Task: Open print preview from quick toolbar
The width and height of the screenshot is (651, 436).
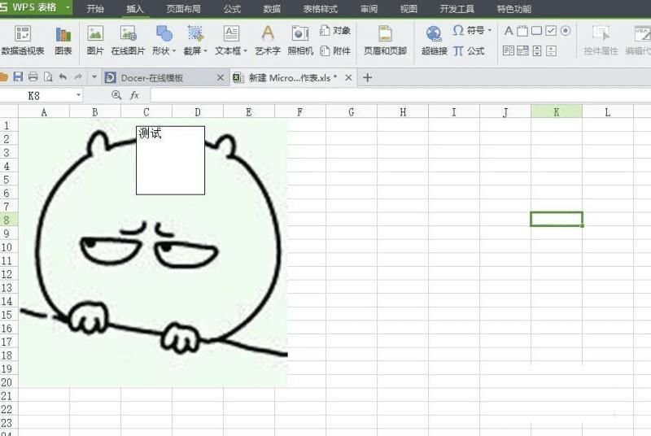Action: pyautogui.click(x=48, y=76)
